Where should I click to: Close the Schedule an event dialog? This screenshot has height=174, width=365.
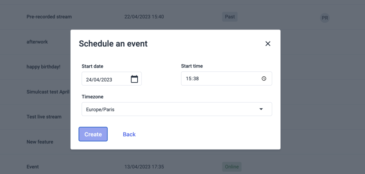(x=268, y=44)
